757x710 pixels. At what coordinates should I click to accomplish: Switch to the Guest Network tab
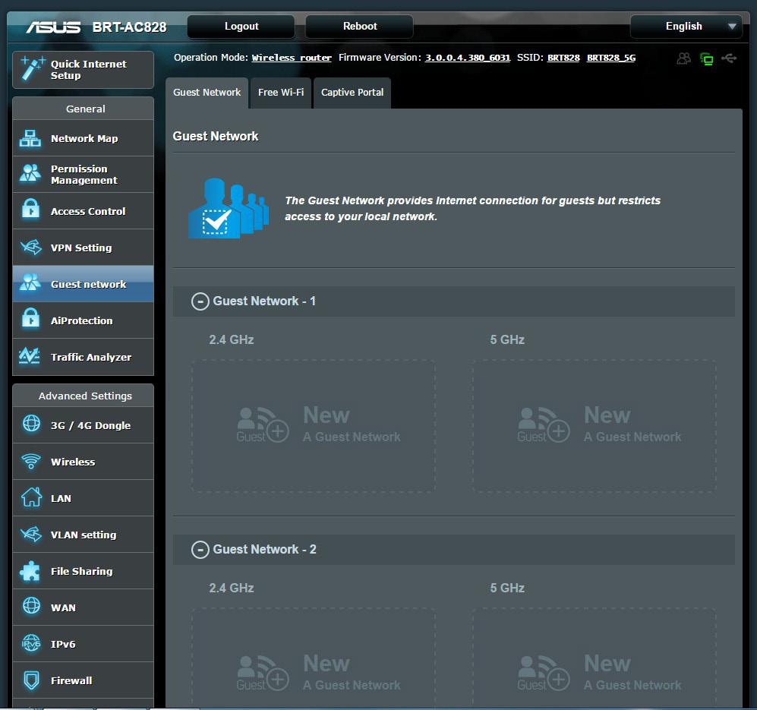pyautogui.click(x=207, y=93)
